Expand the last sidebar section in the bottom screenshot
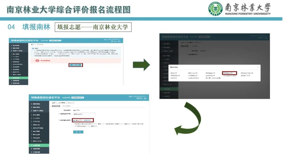Image resolution: width=283 pixels, height=159 pixels. click(x=39, y=152)
